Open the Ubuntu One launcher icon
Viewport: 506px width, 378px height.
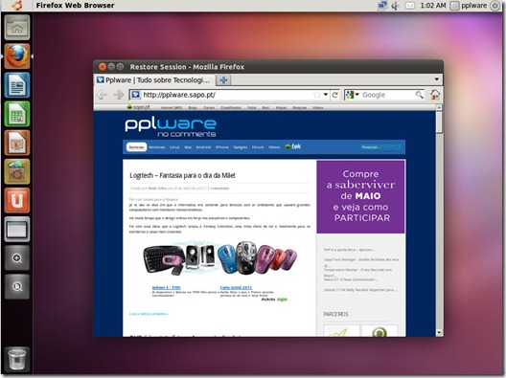[x=17, y=200]
